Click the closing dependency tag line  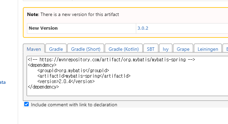click(x=43, y=87)
